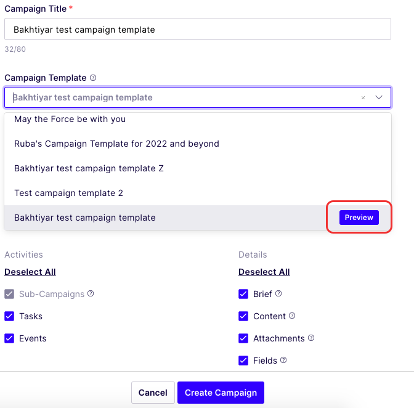Click help icon next to Content
The width and height of the screenshot is (414, 408).
[x=292, y=316]
